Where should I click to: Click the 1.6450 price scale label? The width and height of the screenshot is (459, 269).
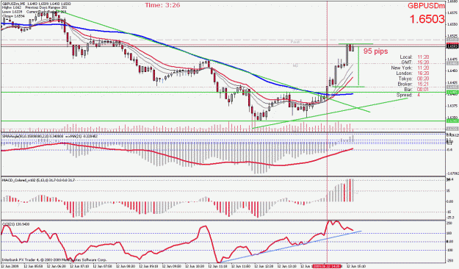click(452, 71)
